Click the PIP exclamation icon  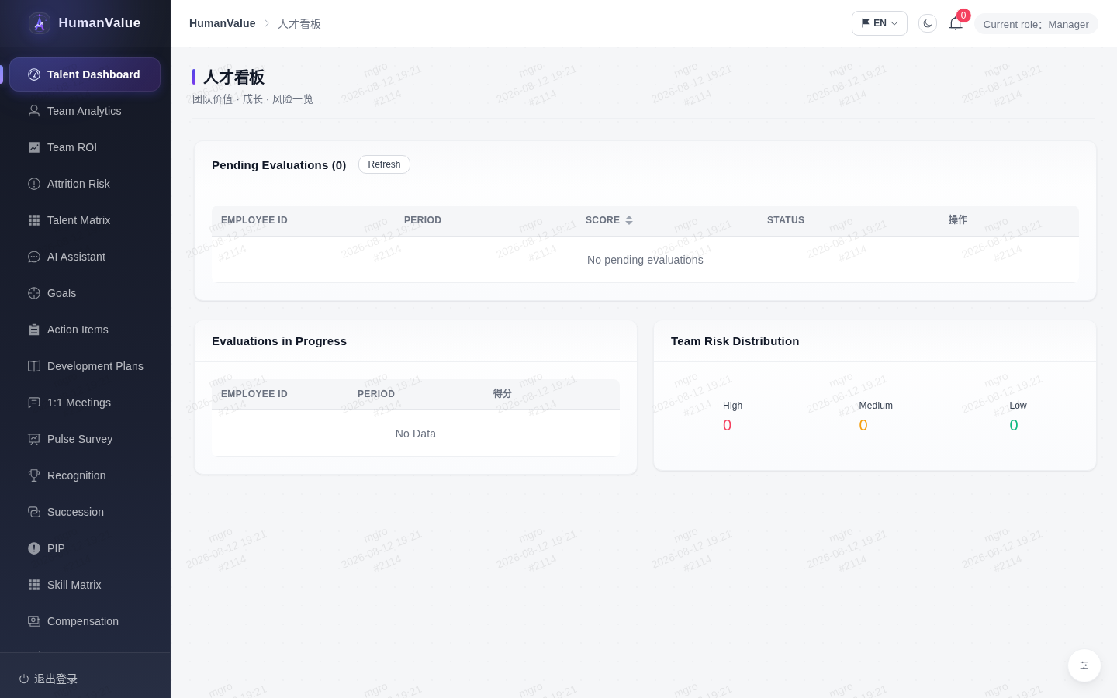pos(34,548)
